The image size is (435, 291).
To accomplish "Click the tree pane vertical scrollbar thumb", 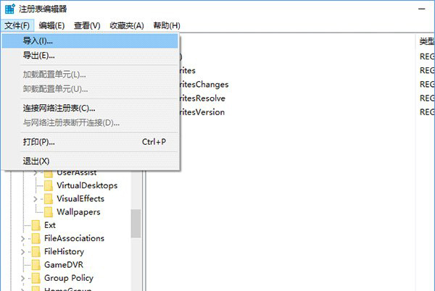I will [136, 224].
